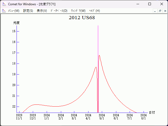Click the Comet for Windows title bar icon

(4, 4)
